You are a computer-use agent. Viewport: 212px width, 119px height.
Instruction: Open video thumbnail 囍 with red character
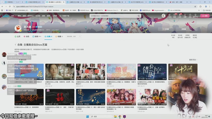[x=60, y=97]
